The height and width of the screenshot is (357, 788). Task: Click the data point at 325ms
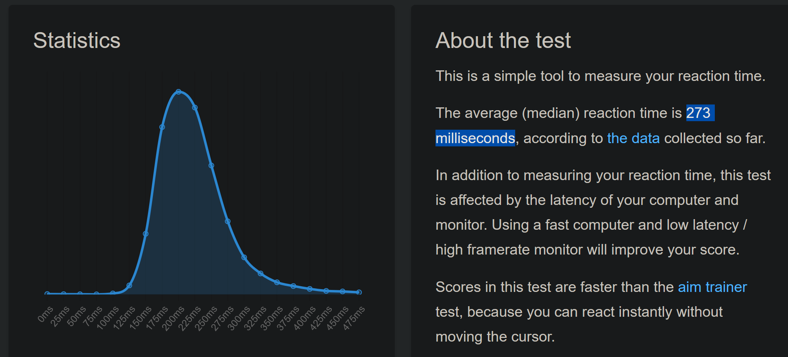(261, 274)
